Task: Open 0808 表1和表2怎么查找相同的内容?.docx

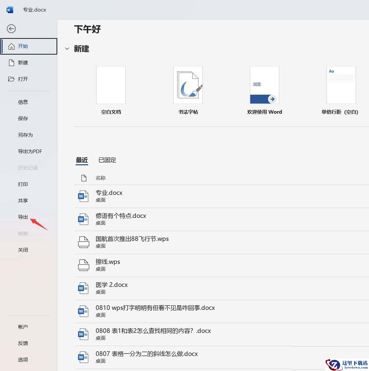Action: 222,334
